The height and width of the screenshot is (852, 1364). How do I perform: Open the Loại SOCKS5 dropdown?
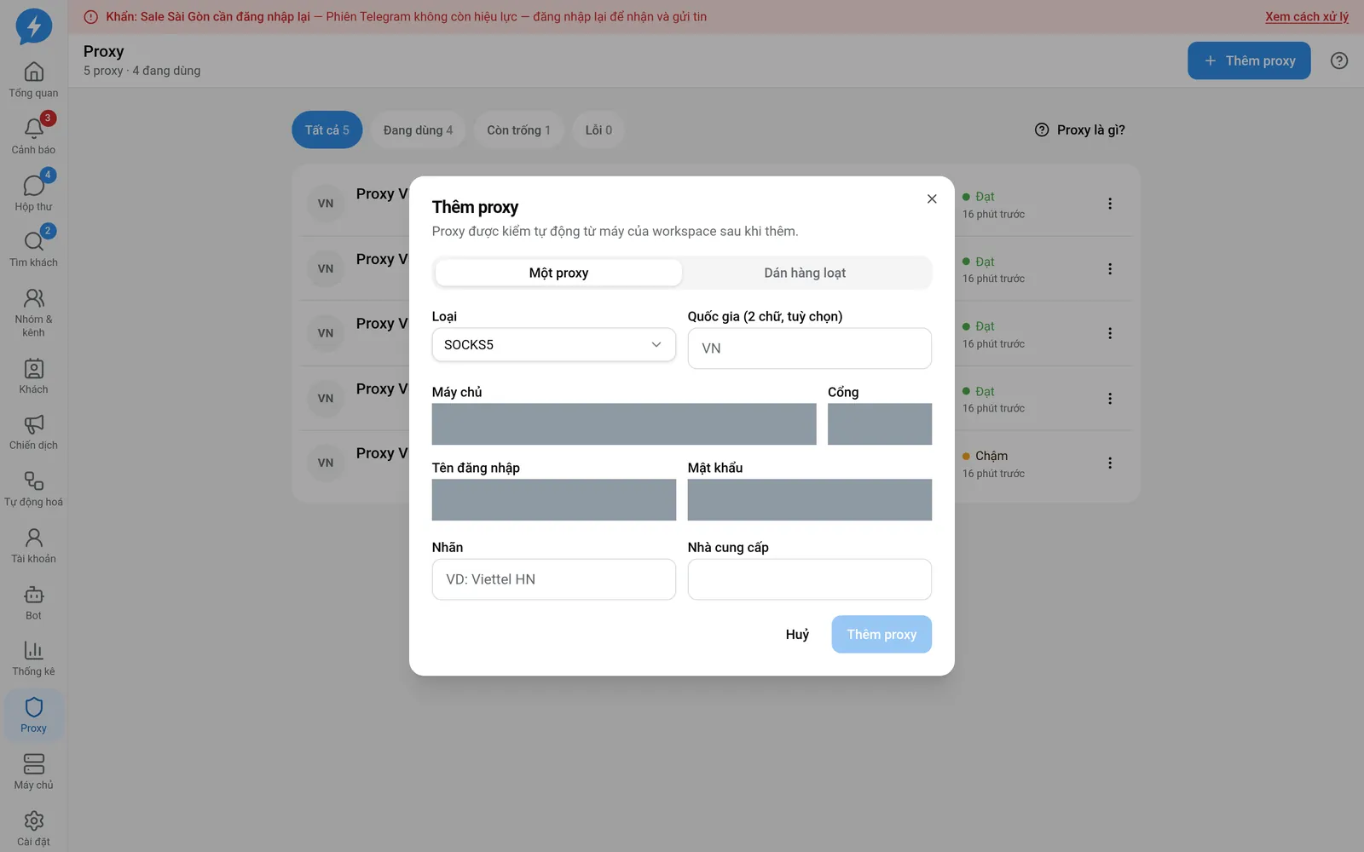coord(554,345)
